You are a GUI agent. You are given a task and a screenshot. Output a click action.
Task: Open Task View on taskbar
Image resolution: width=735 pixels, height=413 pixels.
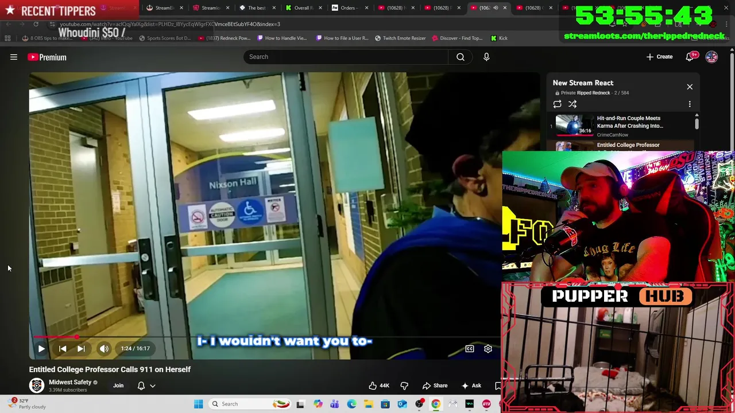tap(300, 404)
